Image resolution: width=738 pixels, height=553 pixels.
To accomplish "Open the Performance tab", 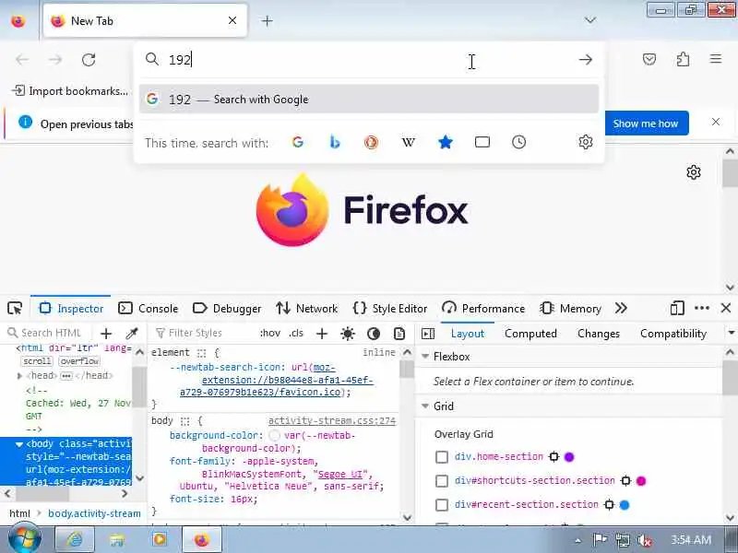I will 483,309.
